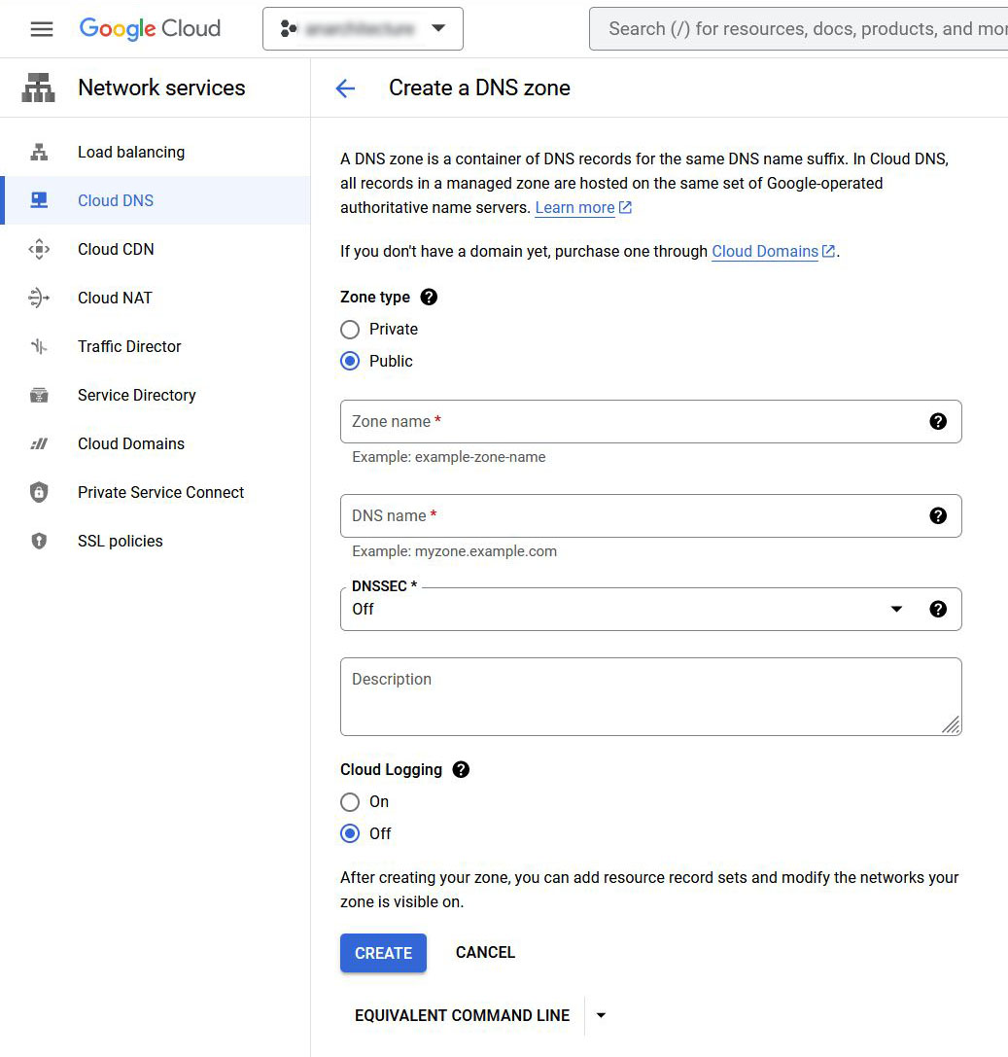This screenshot has width=1008, height=1057.
Task: Click into the DNS name field
Action: point(651,515)
